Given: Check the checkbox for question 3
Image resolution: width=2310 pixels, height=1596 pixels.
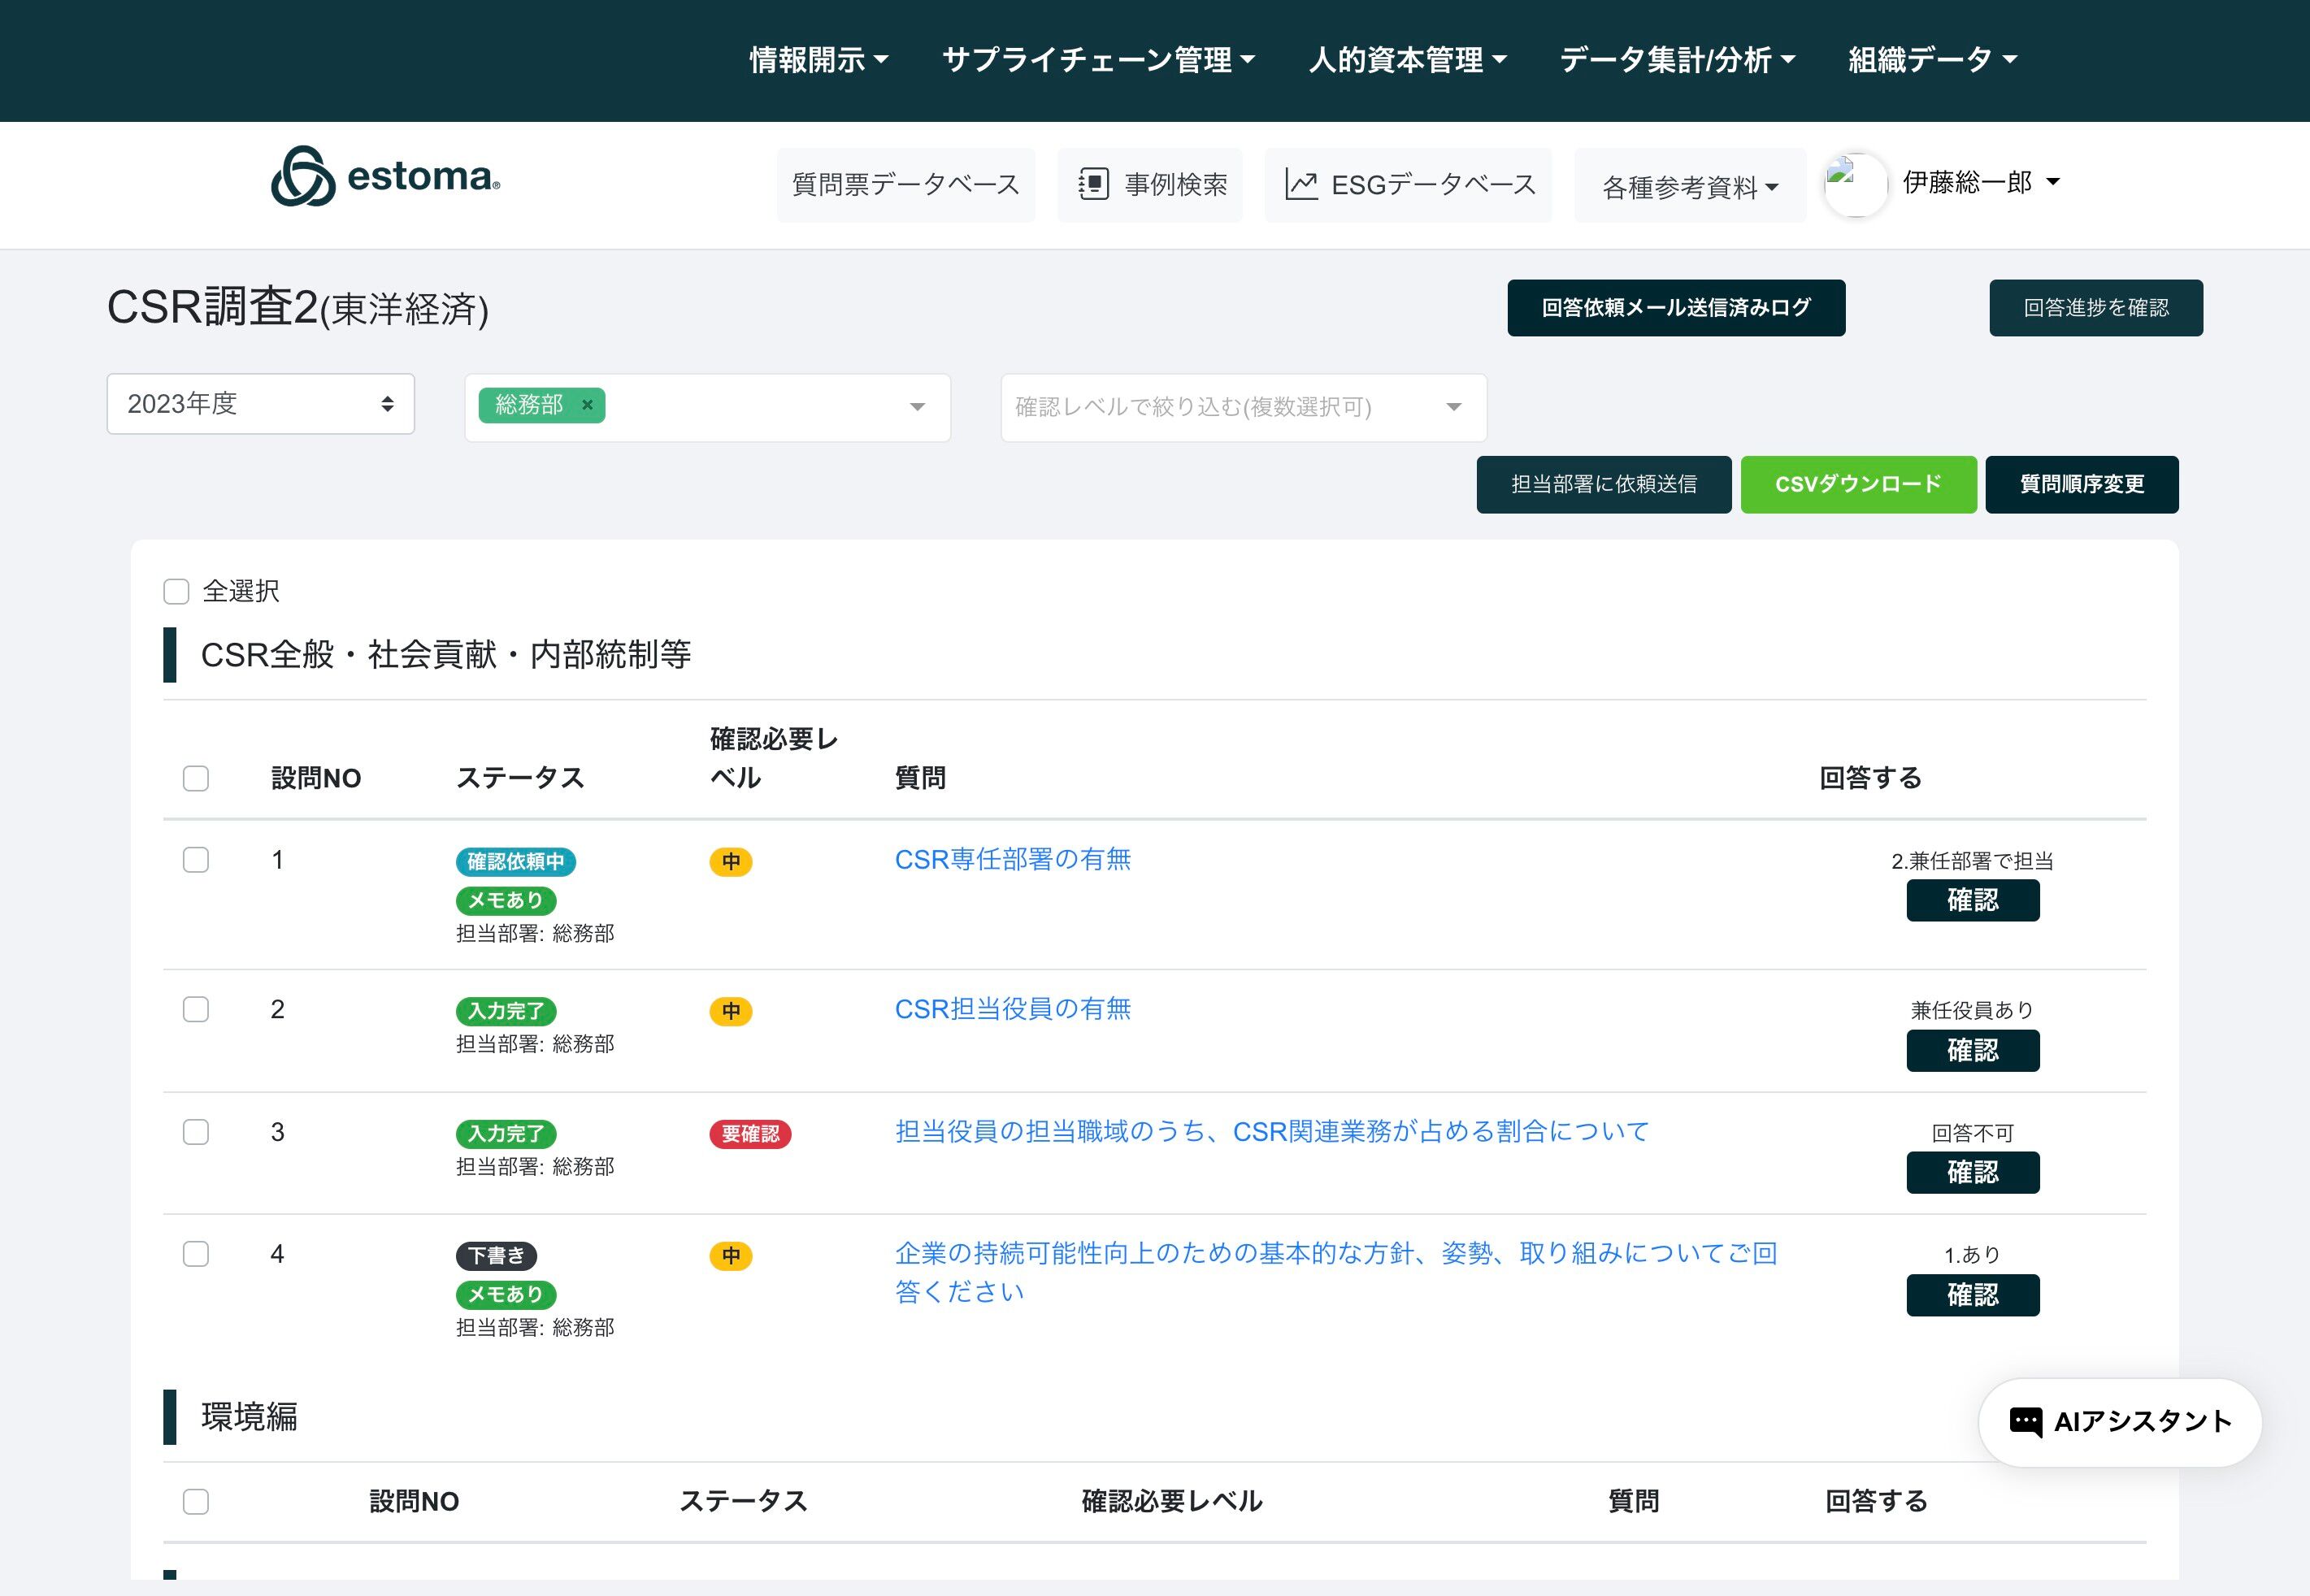Looking at the screenshot, I should click(x=196, y=1132).
